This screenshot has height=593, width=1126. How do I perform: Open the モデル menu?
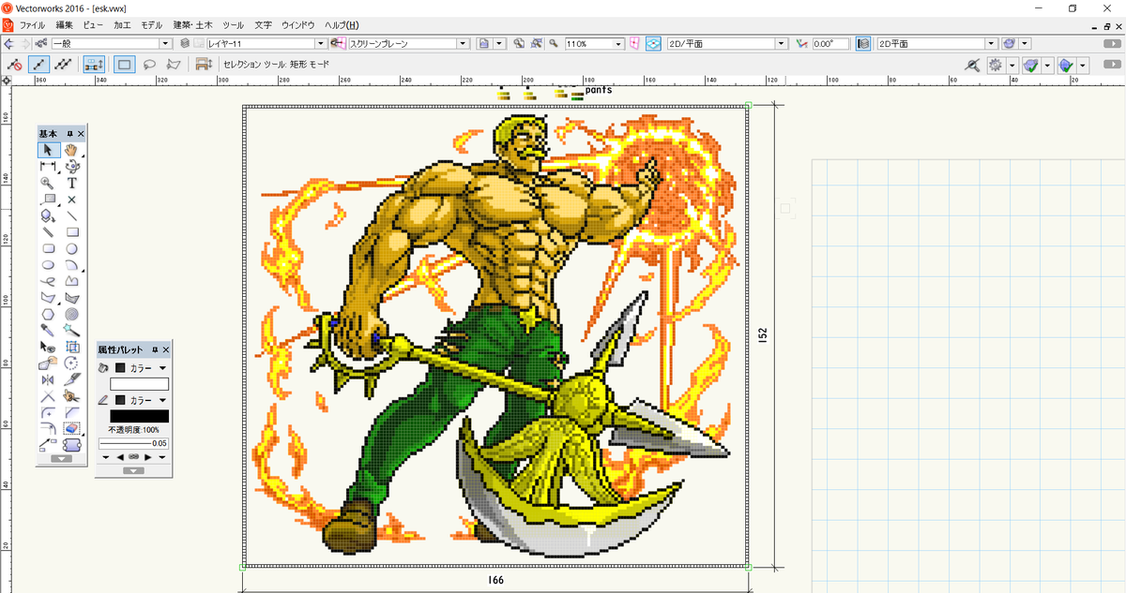(152, 24)
